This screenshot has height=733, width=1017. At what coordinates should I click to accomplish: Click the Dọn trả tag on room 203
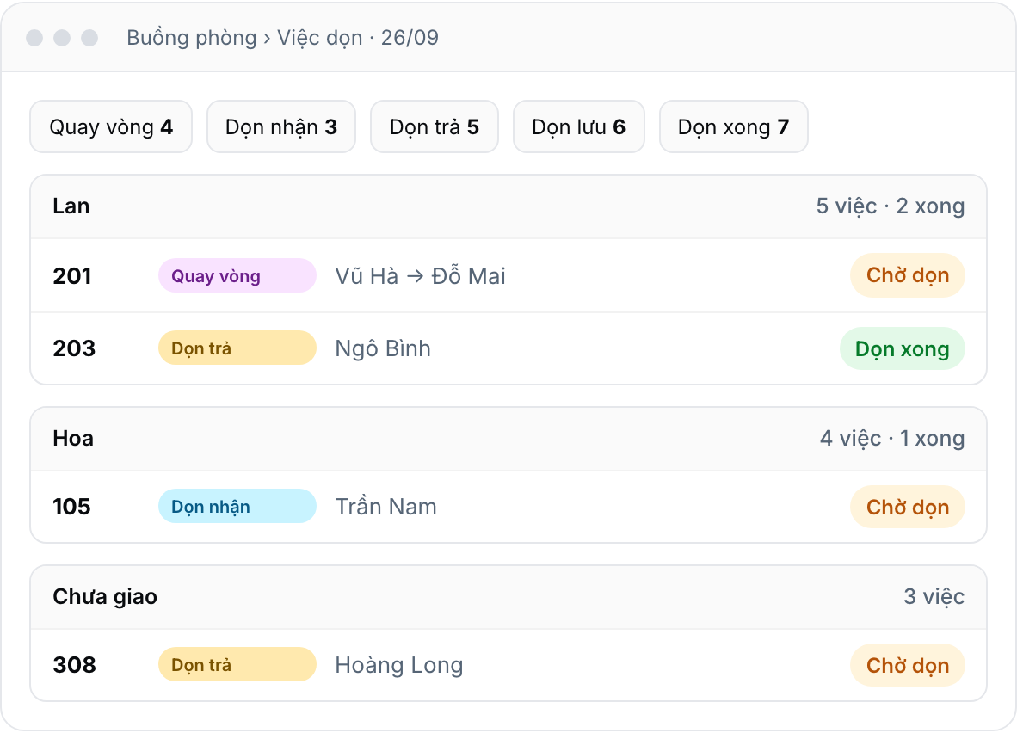point(237,348)
